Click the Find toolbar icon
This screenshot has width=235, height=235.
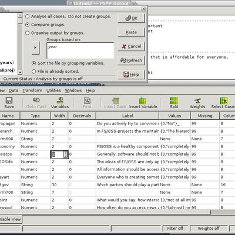[x=87, y=103]
